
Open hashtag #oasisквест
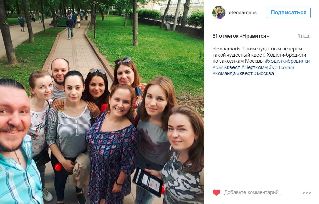point(226,67)
